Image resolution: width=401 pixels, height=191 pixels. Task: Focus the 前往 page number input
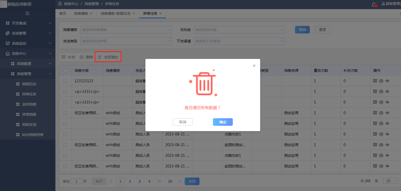pos(76,181)
